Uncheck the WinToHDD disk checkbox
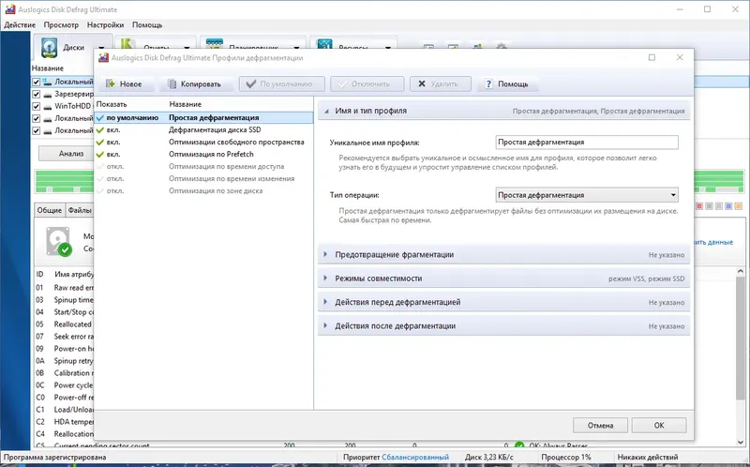Screen dimensions: 750x467 [x=36, y=106]
